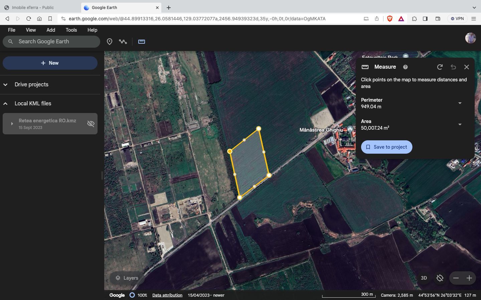
Task: Switch to the Imobile eTerra tab
Action: pyautogui.click(x=33, y=7)
